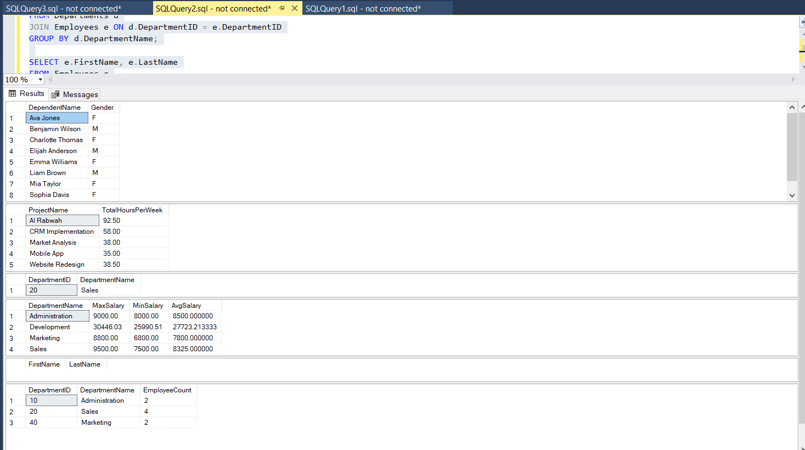This screenshot has width=805, height=450.
Task: Pin the SQLQuery2.sql tab
Action: 282,8
